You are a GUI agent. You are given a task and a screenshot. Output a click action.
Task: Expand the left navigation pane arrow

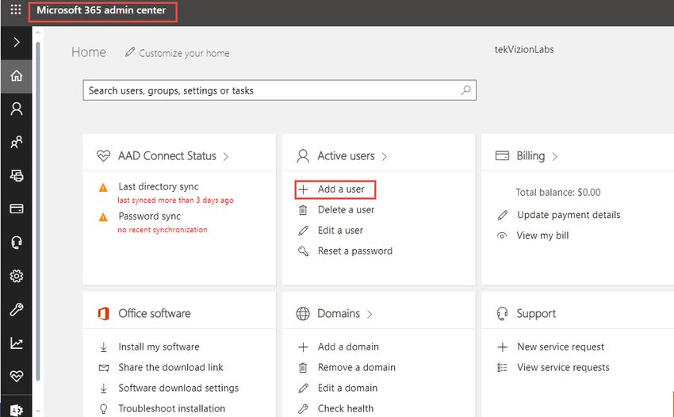click(x=17, y=42)
